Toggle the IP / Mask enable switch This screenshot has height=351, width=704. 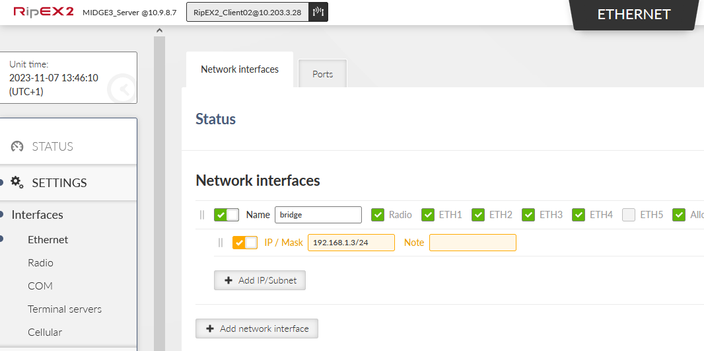coord(245,243)
